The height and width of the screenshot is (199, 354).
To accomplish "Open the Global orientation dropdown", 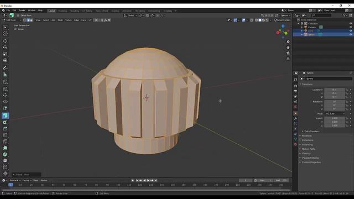I will click(x=131, y=15).
